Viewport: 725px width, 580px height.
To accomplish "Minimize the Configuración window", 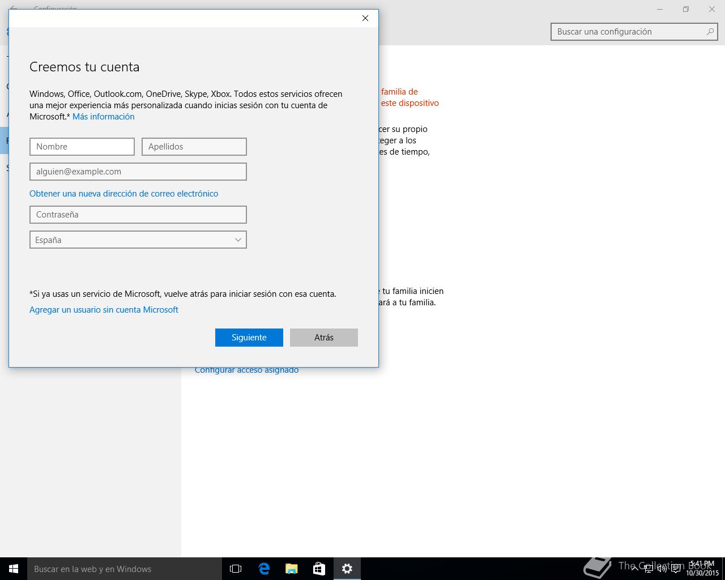I will point(660,9).
